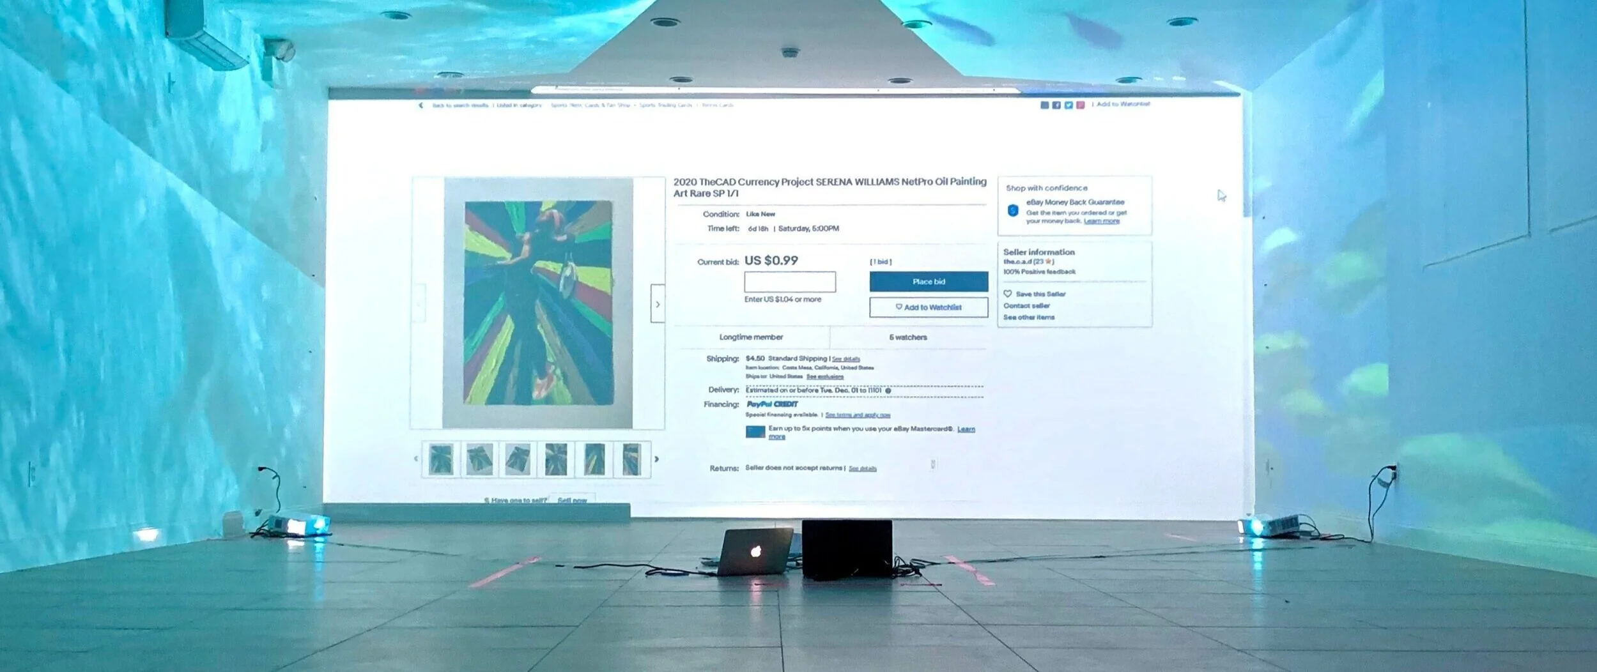The width and height of the screenshot is (1597, 672).
Task: Click the Saturday, 5:00PM end time
Action: [x=808, y=229]
